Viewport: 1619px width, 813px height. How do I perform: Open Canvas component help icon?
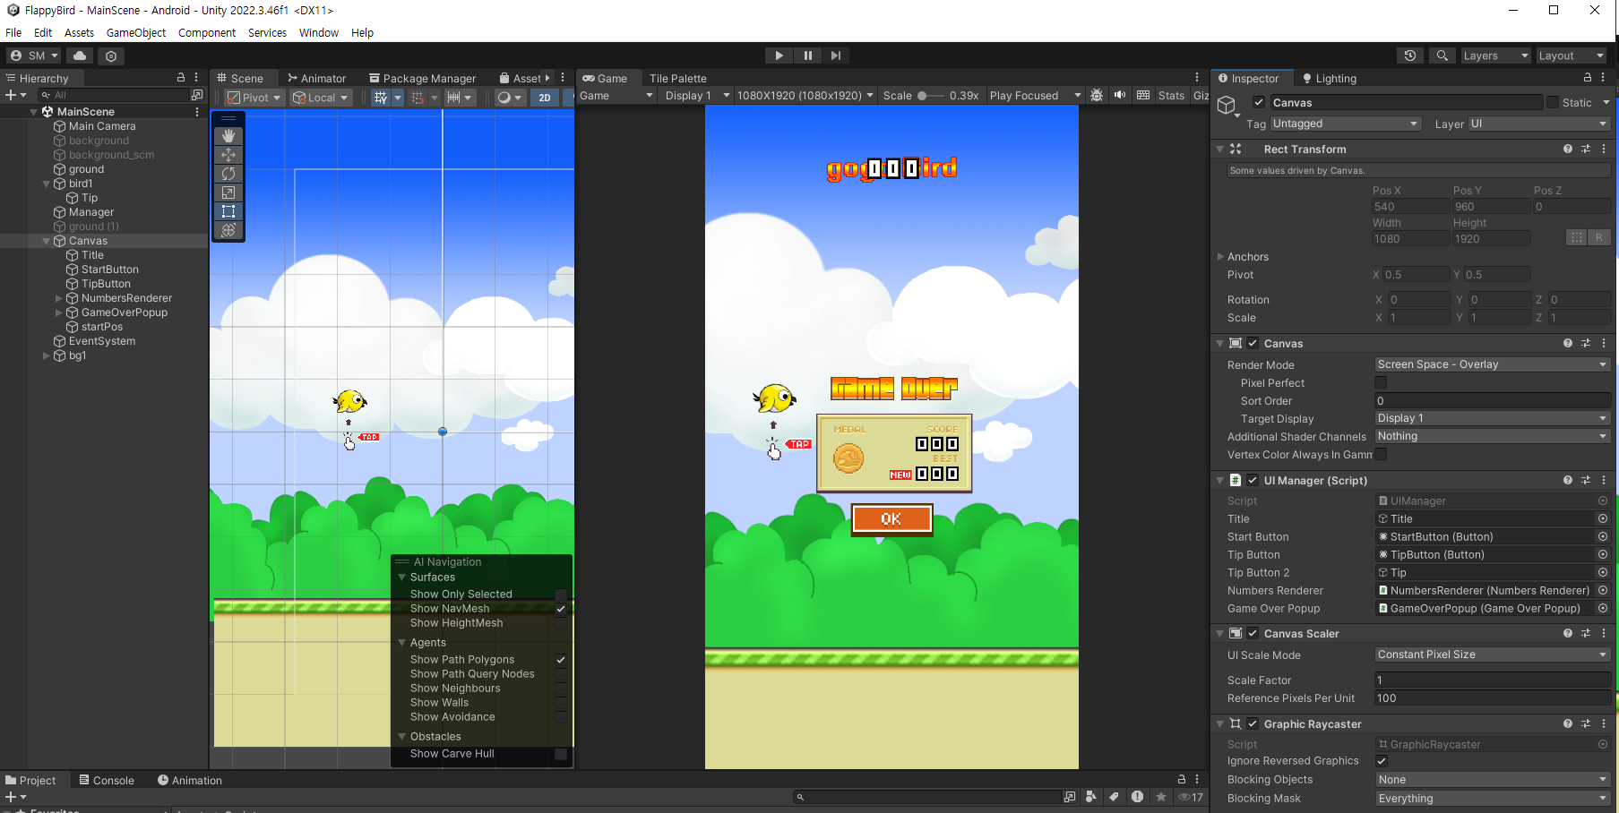(x=1568, y=343)
